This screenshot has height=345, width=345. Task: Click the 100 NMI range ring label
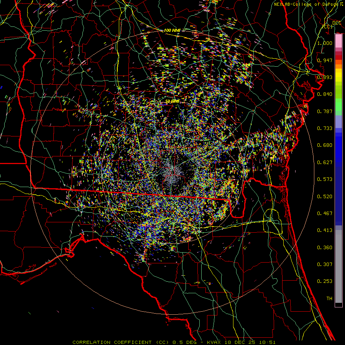tap(172, 30)
